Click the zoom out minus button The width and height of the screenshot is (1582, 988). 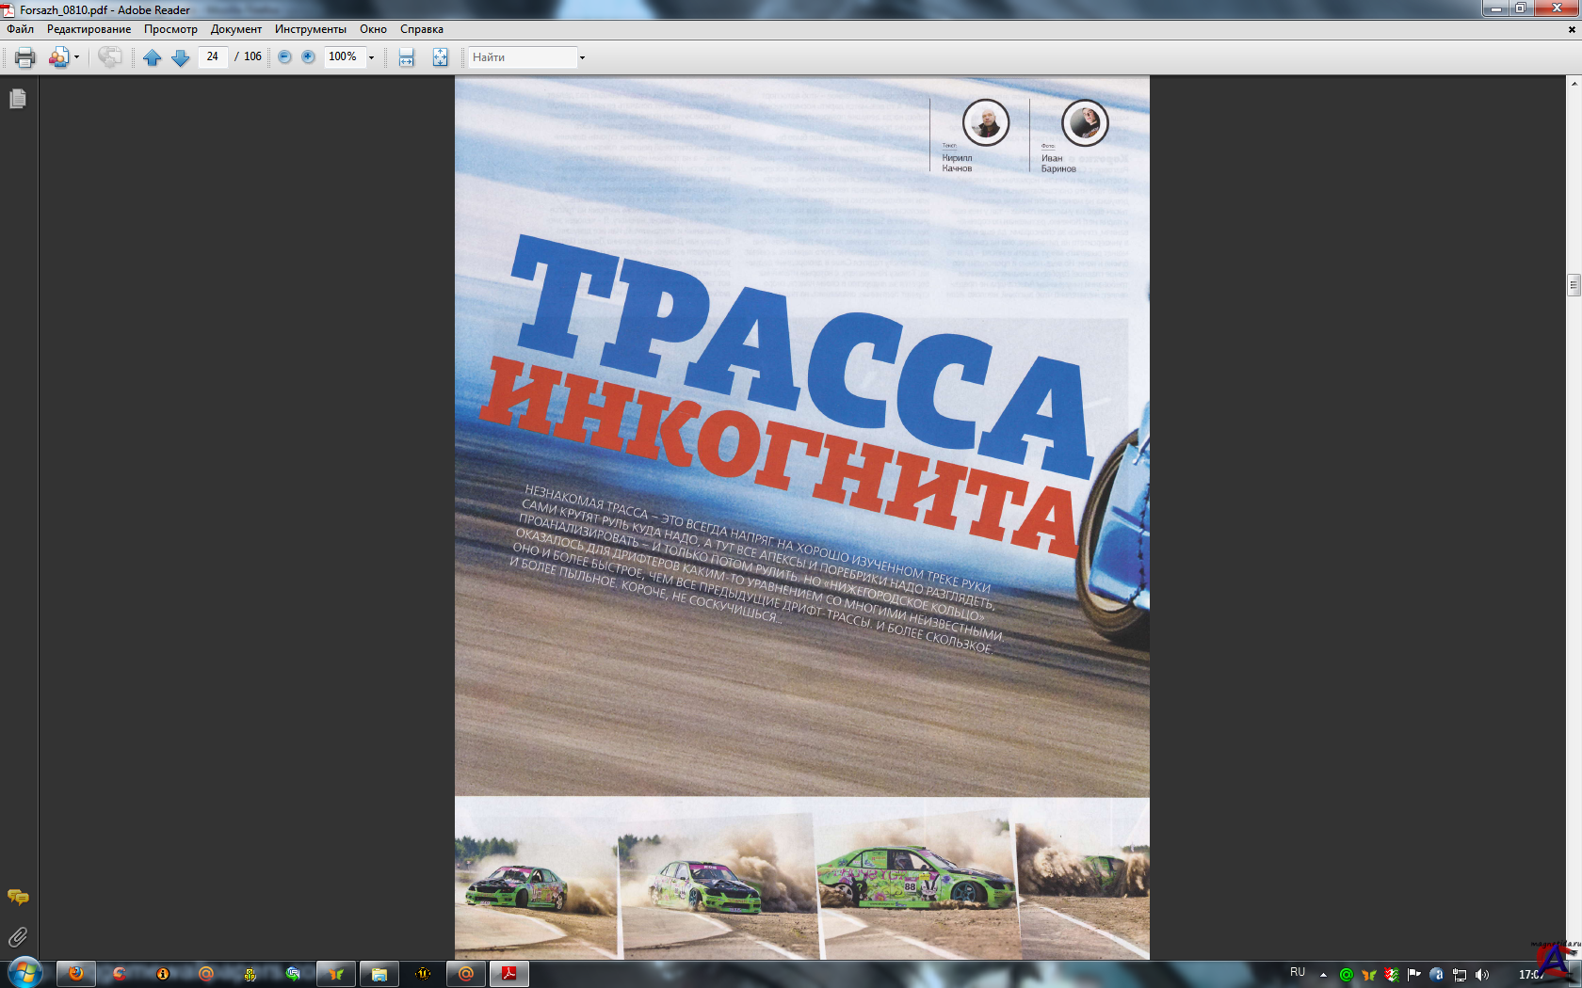click(284, 57)
